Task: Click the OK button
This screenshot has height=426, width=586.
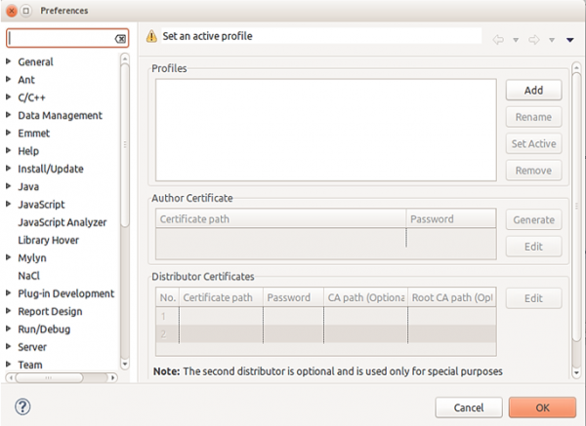Action: (542, 407)
